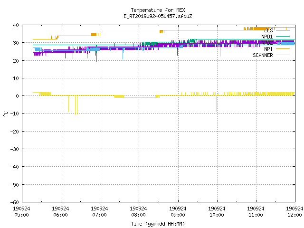Image resolution: width=304 pixels, height=228 pixels.
Task: Click the filename 'E_RT20190924050457.sfduZ' subtitle
Action: (x=158, y=16)
